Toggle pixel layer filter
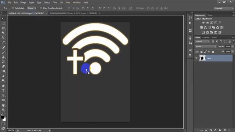This screenshot has height=132, width=235. 213,41
